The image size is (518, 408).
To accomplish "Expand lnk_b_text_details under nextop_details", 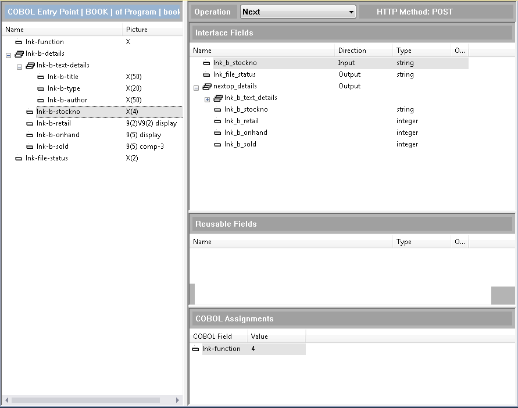I will pos(207,98).
